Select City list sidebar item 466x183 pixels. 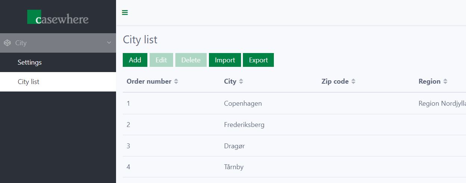(x=28, y=82)
